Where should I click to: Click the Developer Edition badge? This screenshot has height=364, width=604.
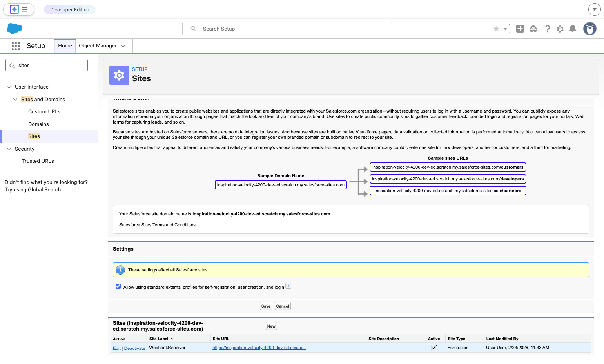[70, 9]
